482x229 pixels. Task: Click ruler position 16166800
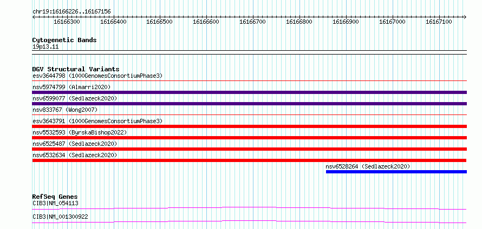299,22
